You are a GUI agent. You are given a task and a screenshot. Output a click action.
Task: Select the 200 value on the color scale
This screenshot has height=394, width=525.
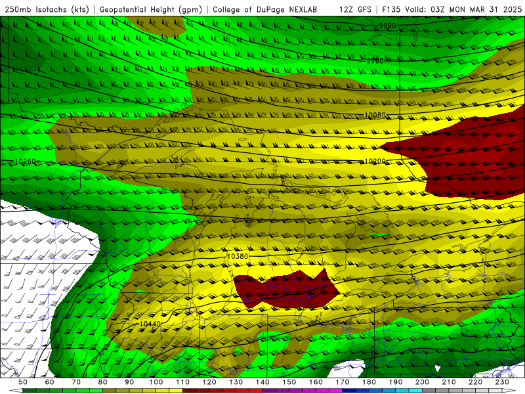point(423,382)
